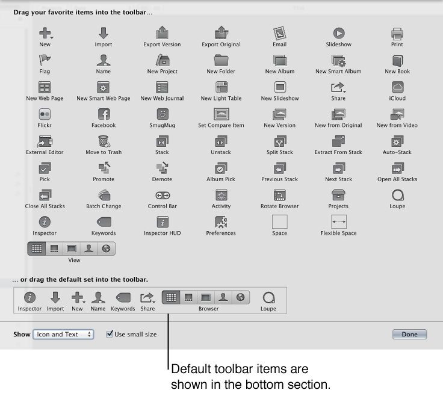Click the New Web Journal icon
This screenshot has width=443, height=396.
(x=162, y=87)
